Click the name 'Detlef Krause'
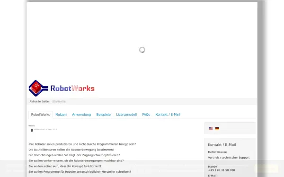The image size is (284, 177). [217, 152]
